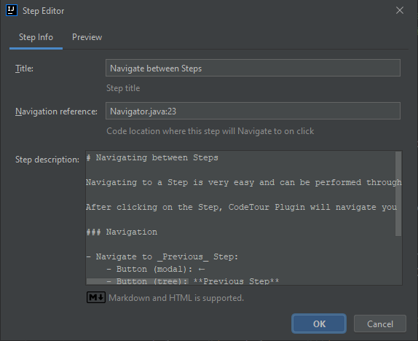The width and height of the screenshot is (418, 341).
Task: Click the 'Markdown and HTML is supported' hint
Action: tap(176, 298)
